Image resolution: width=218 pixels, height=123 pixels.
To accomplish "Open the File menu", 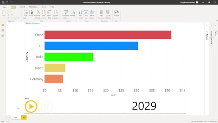I will pos(4,7).
